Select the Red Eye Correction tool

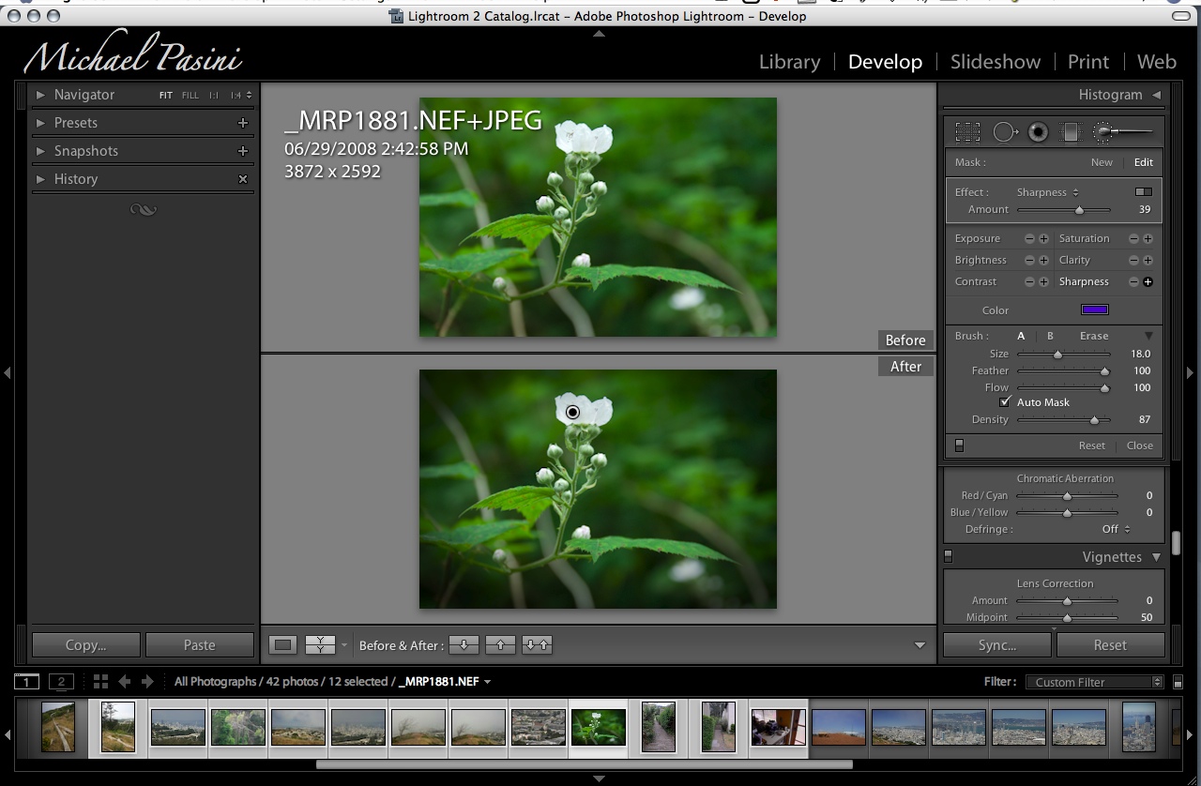1038,132
